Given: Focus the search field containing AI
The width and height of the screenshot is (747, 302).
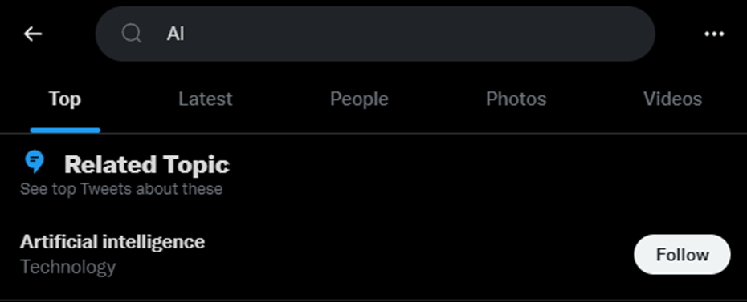Looking at the screenshot, I should coord(375,34).
